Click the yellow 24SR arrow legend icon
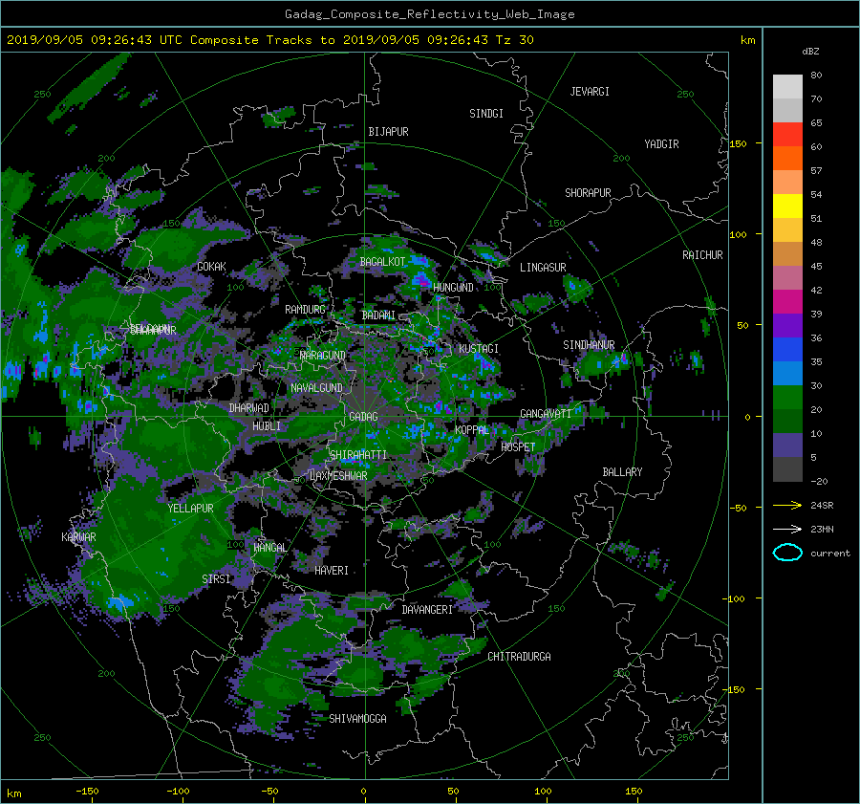Screen dimensions: 860x804 (787, 505)
